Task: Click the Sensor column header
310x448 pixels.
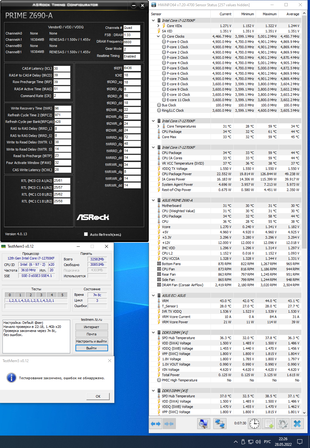Action: coord(180,14)
